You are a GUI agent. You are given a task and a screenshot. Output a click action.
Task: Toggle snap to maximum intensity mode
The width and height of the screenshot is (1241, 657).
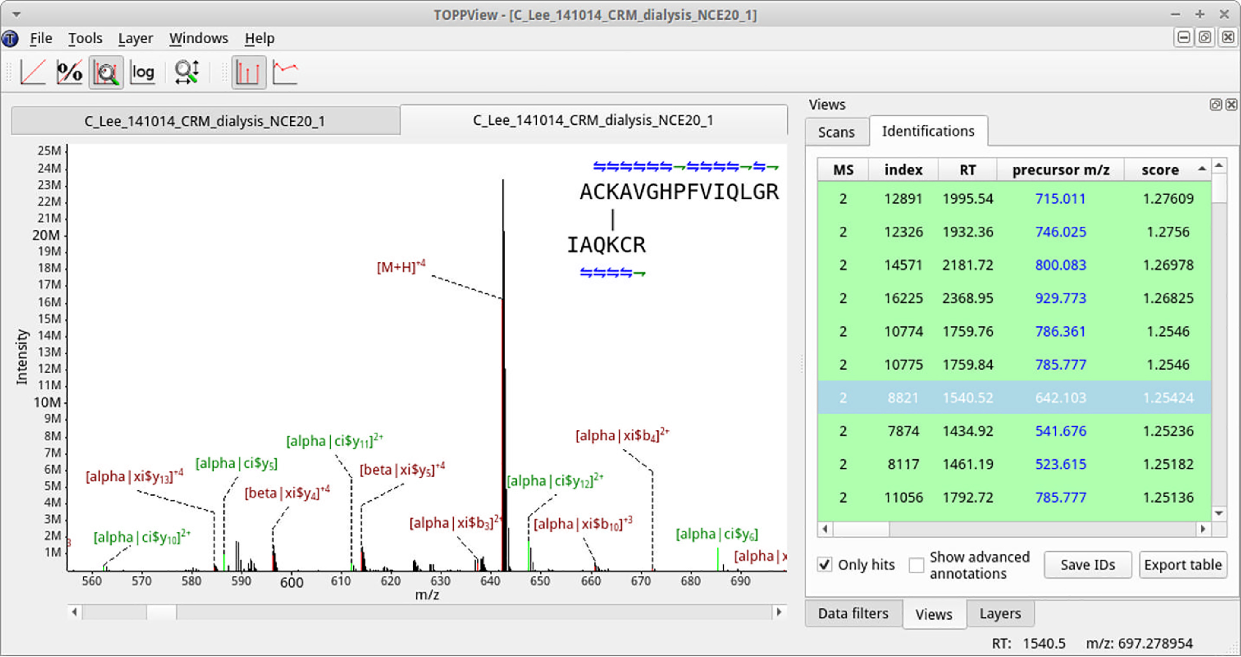click(x=106, y=72)
